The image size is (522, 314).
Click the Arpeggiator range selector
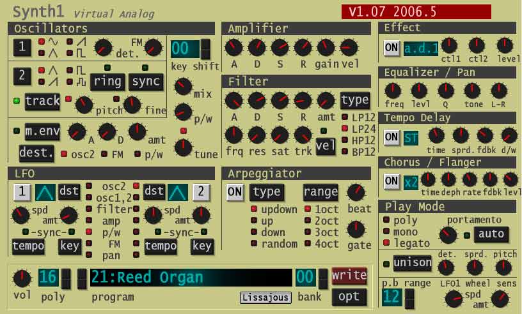click(320, 191)
